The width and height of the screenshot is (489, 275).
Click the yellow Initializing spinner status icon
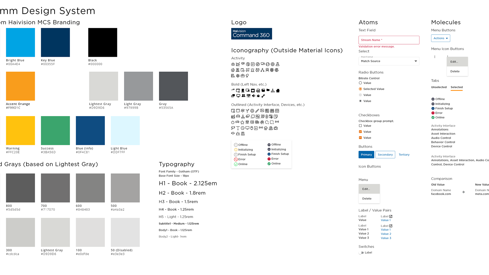click(x=236, y=150)
